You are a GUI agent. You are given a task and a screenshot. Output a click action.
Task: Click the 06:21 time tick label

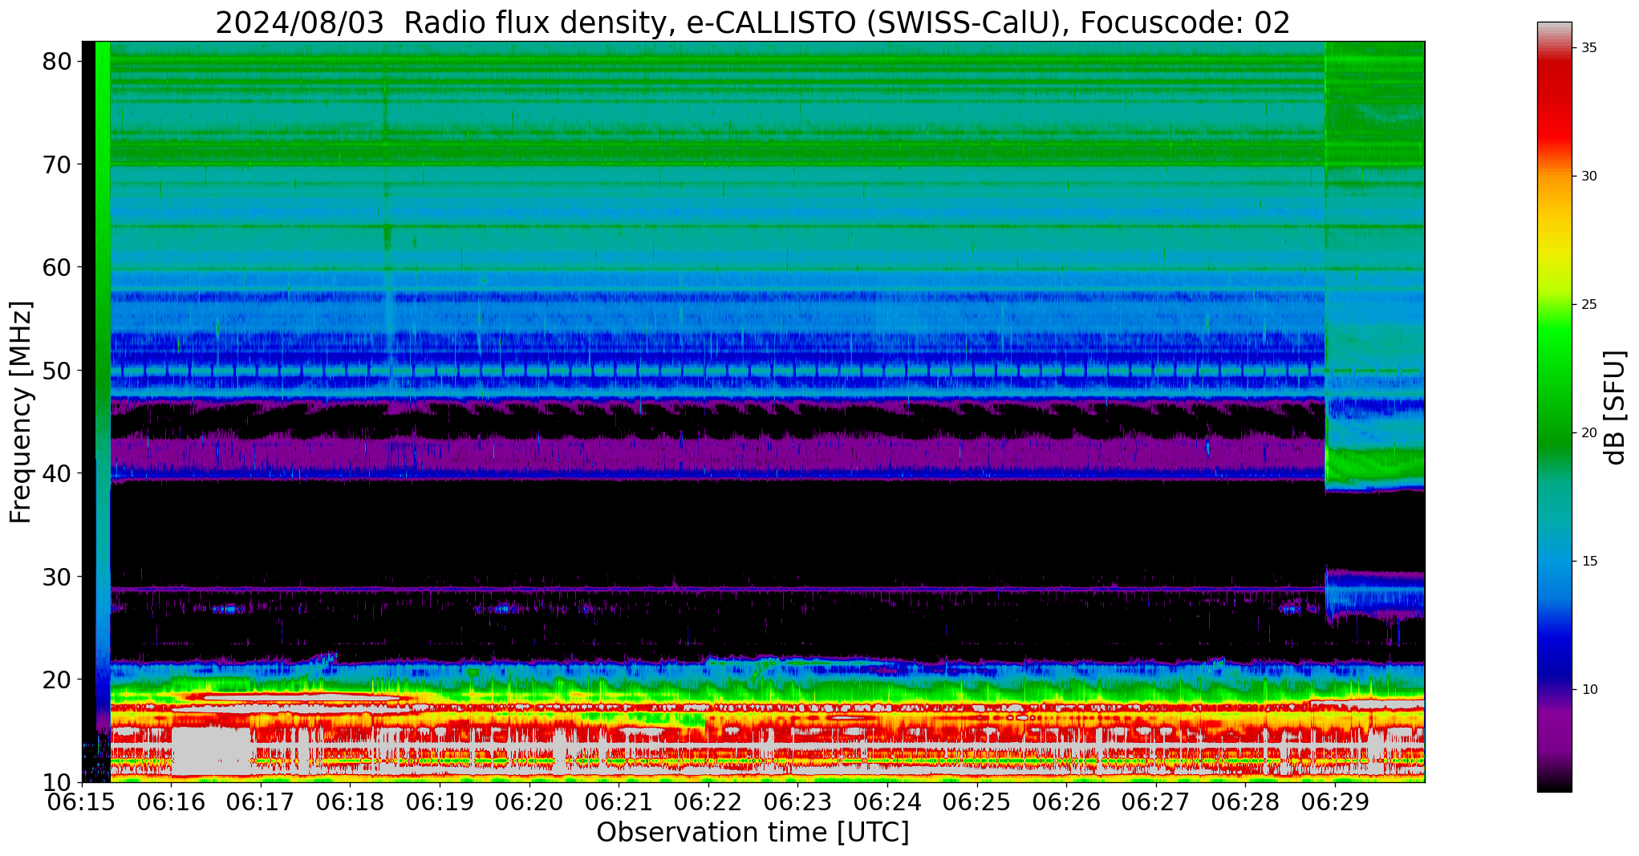619,801
